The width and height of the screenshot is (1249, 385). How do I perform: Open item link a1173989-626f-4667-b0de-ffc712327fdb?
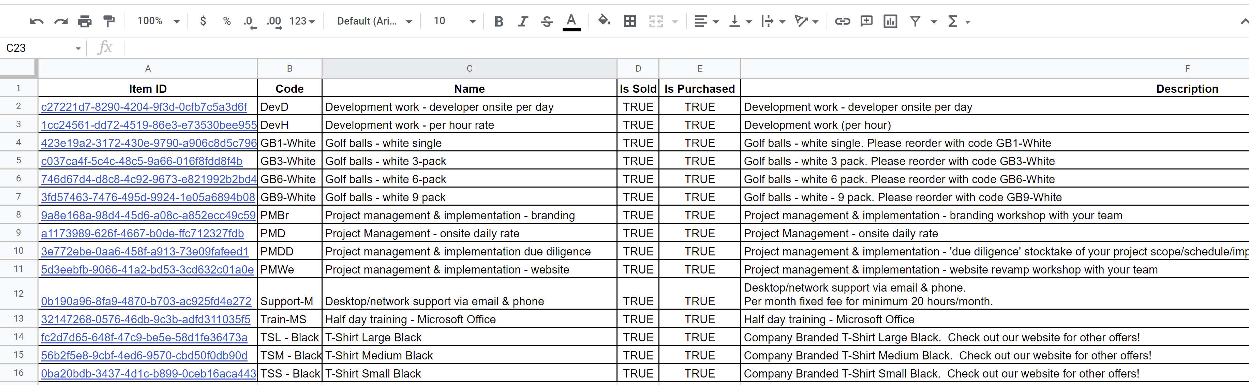tap(143, 234)
